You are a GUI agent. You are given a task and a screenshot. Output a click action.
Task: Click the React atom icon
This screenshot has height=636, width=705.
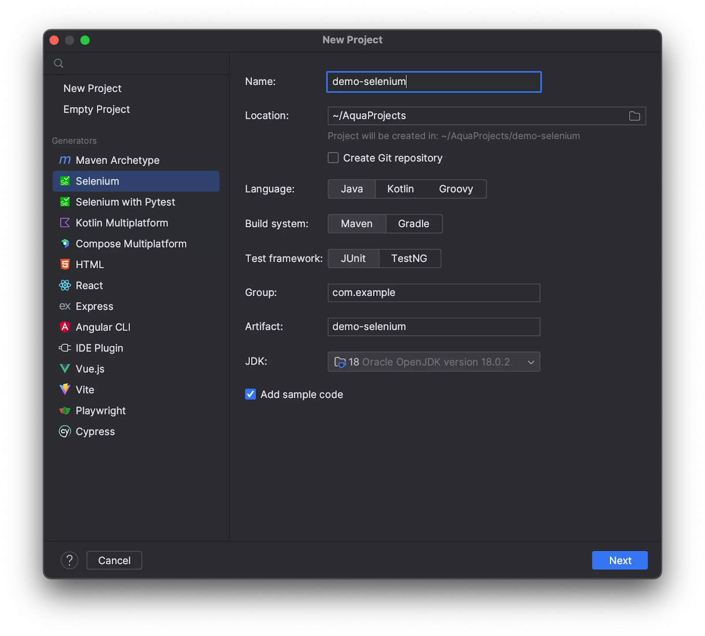click(65, 285)
